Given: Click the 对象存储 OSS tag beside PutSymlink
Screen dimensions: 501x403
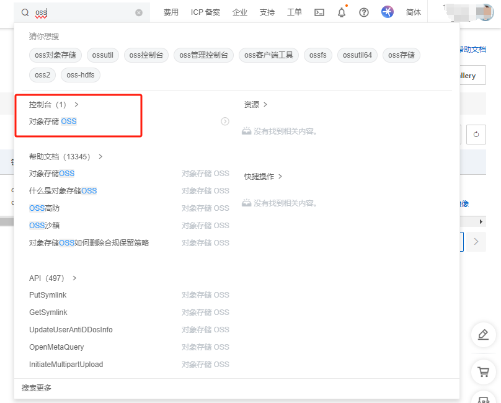Looking at the screenshot, I should [x=205, y=295].
